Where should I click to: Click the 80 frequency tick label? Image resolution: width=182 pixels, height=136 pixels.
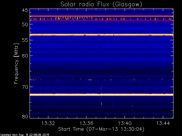click(x=25, y=116)
